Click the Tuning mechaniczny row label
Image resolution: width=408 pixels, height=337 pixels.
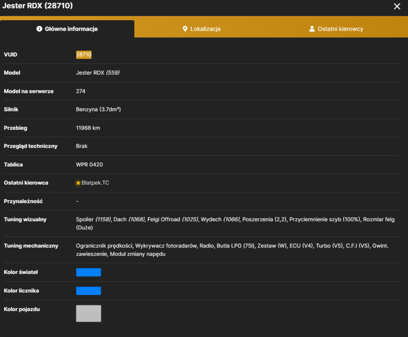pyautogui.click(x=31, y=246)
